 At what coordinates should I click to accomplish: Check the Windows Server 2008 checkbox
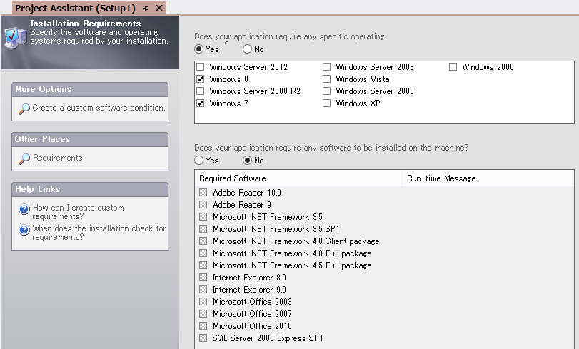click(x=326, y=67)
